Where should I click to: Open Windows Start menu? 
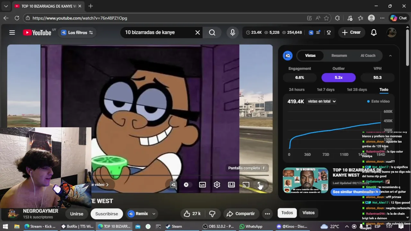(x=5, y=227)
